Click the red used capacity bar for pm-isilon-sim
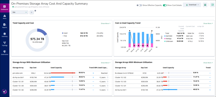216x97 pixels. click(63, 73)
